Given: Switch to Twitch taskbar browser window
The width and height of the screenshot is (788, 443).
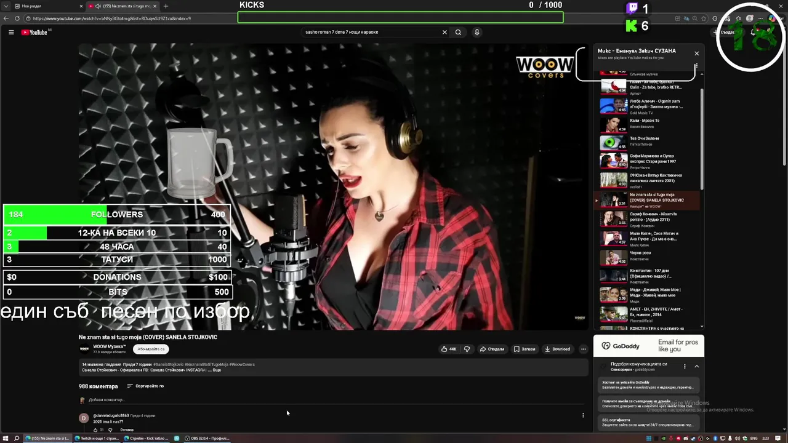Looking at the screenshot, I should coord(97,438).
